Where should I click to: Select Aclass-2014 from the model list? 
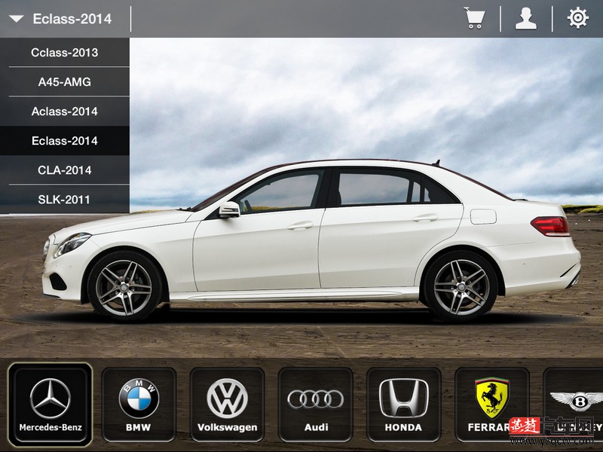(65, 111)
